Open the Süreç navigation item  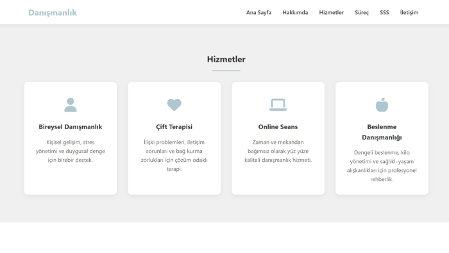[362, 12]
